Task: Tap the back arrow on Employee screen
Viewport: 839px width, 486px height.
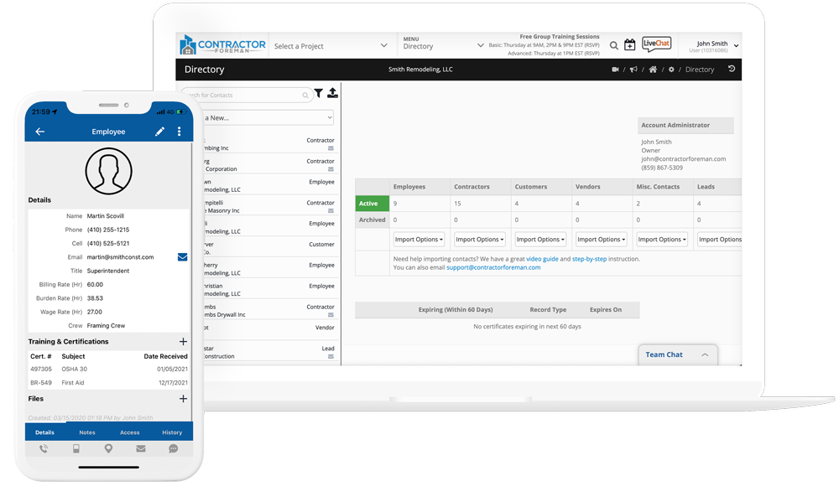Action: [39, 132]
